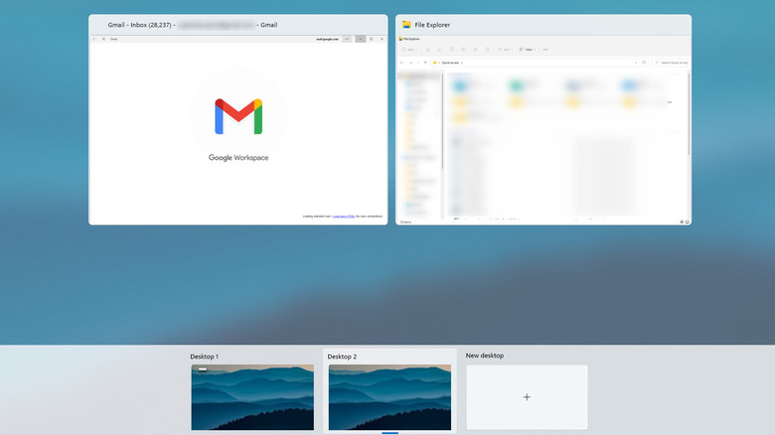This screenshot has width=775, height=435.
Task: Click the Gmail M logo
Action: [238, 116]
